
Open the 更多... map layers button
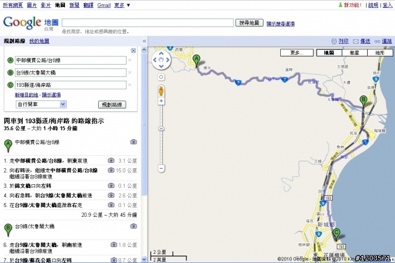[297, 53]
